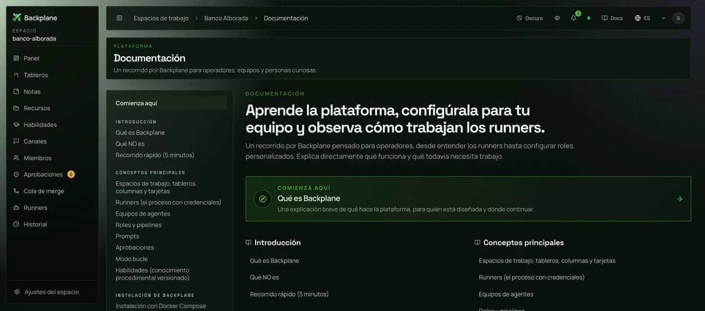Click the S user avatar
This screenshot has height=311, width=705.
pyautogui.click(x=678, y=18)
